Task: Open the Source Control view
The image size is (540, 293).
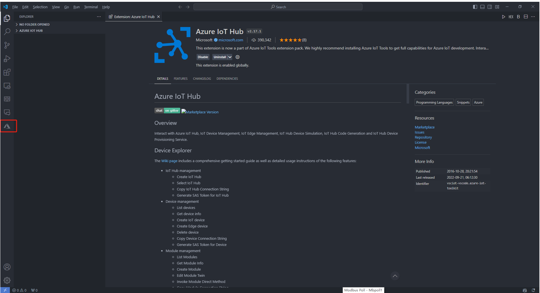Action: point(7,45)
